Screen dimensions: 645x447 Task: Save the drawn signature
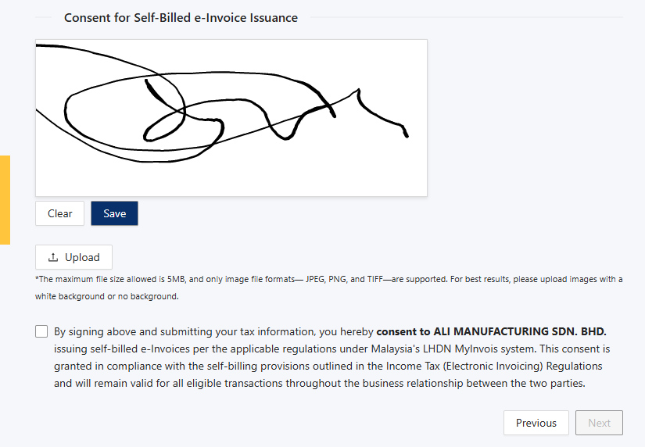(114, 213)
